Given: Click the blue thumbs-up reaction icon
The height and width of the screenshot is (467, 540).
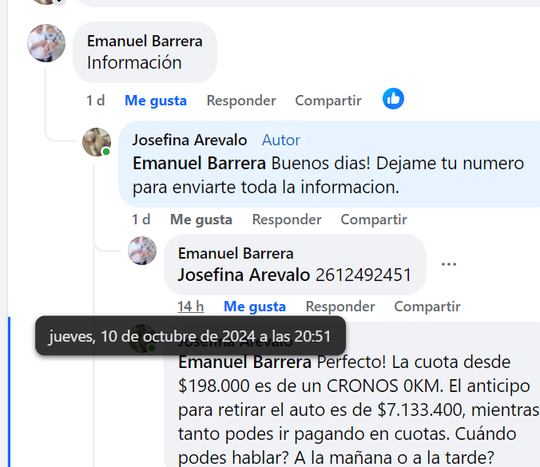Looking at the screenshot, I should click(393, 99).
